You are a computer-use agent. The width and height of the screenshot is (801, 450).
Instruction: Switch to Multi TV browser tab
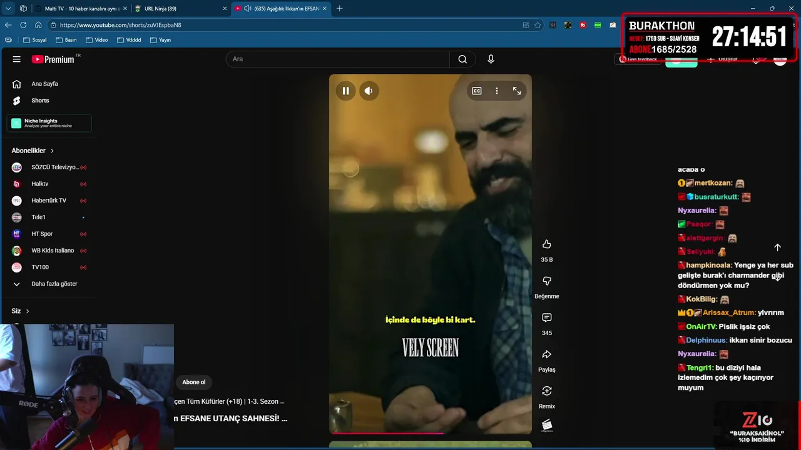(81, 8)
